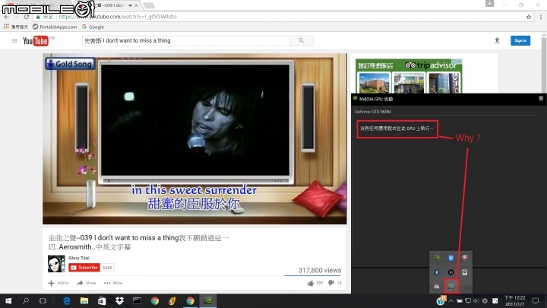
Task: Open Chrome profile icon in title bar
Action: click(x=489, y=4)
